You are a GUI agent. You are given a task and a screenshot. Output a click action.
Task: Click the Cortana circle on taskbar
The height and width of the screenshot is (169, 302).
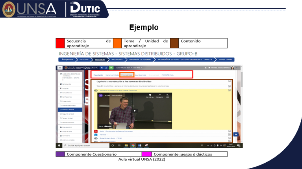coord(113,145)
